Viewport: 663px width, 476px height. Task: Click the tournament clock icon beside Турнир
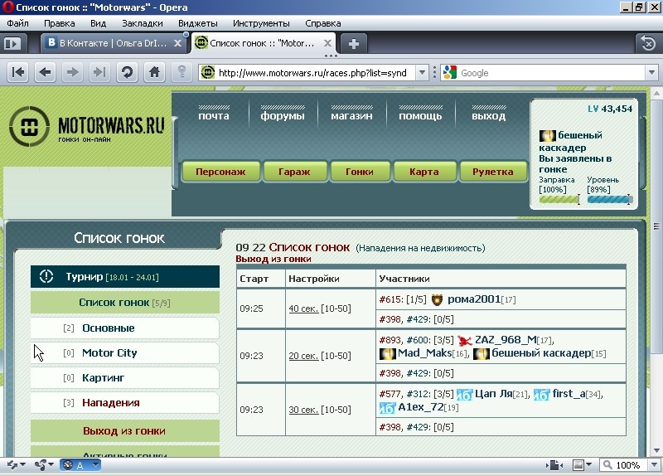(x=46, y=277)
